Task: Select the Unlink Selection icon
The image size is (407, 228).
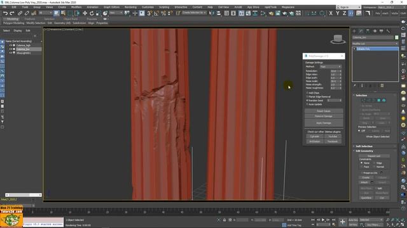Action: pyautogui.click(x=27, y=13)
